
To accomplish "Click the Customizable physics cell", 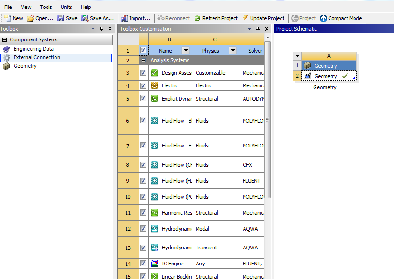I will 215,73.
